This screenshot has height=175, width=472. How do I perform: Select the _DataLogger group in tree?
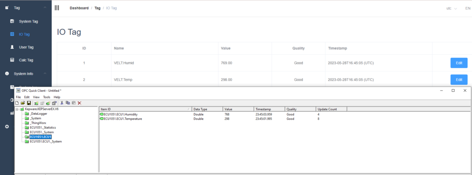pos(38,114)
